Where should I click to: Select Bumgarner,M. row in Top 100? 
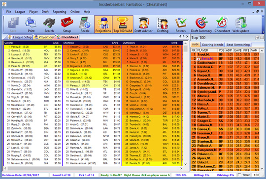225,150
